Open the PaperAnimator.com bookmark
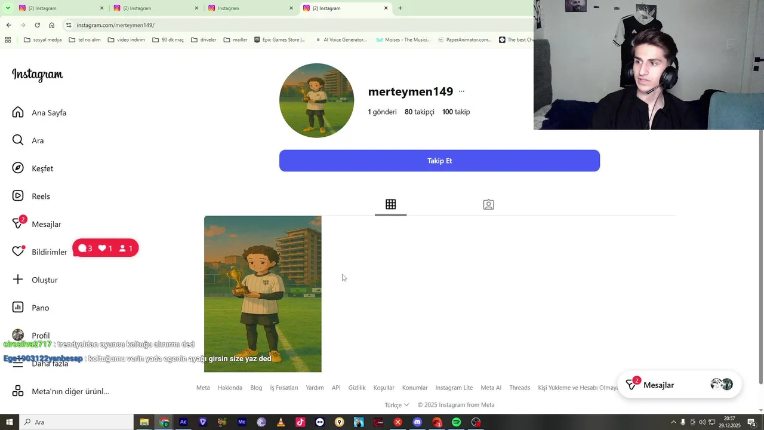 (x=465, y=40)
